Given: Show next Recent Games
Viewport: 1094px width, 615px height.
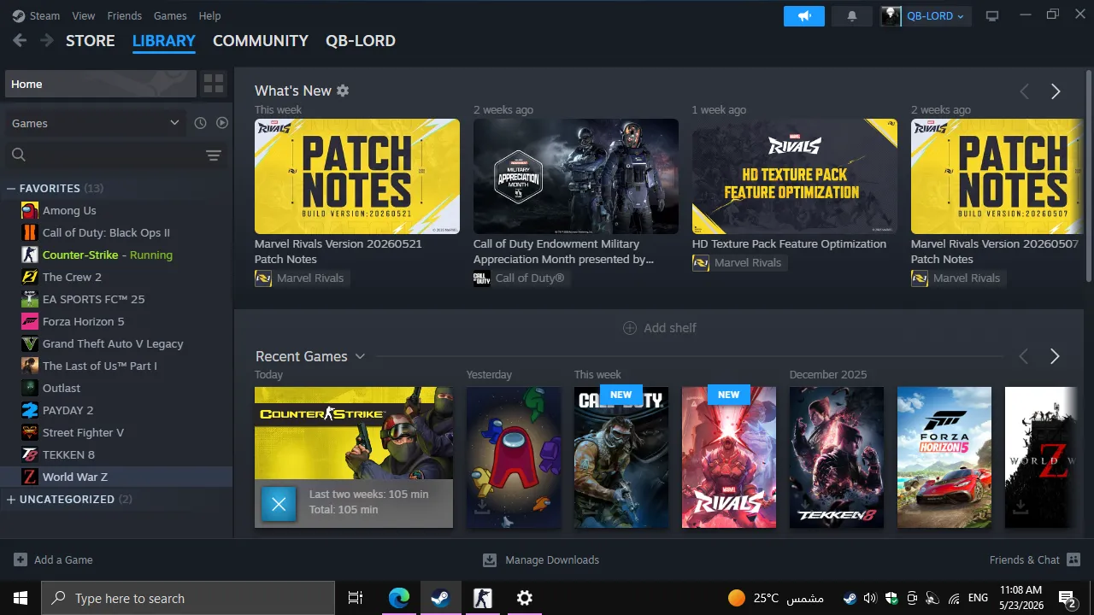Looking at the screenshot, I should 1055,356.
